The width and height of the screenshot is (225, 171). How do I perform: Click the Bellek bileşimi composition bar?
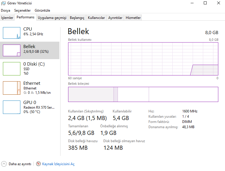(x=143, y=94)
